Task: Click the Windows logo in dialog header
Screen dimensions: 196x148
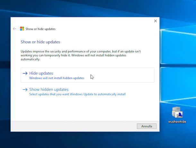Action: 22,29
